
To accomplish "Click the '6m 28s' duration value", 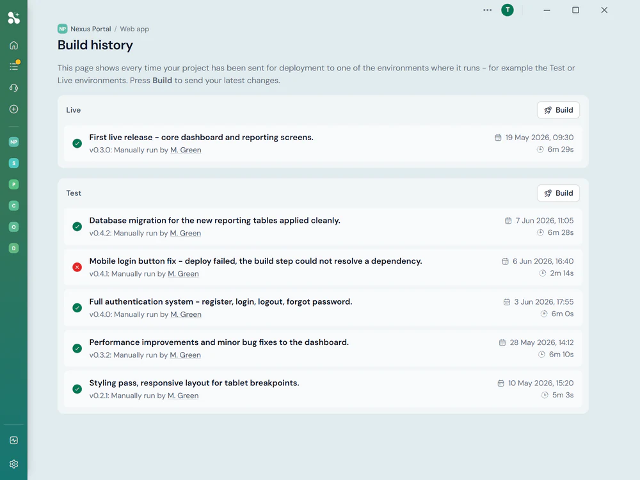I will click(561, 232).
